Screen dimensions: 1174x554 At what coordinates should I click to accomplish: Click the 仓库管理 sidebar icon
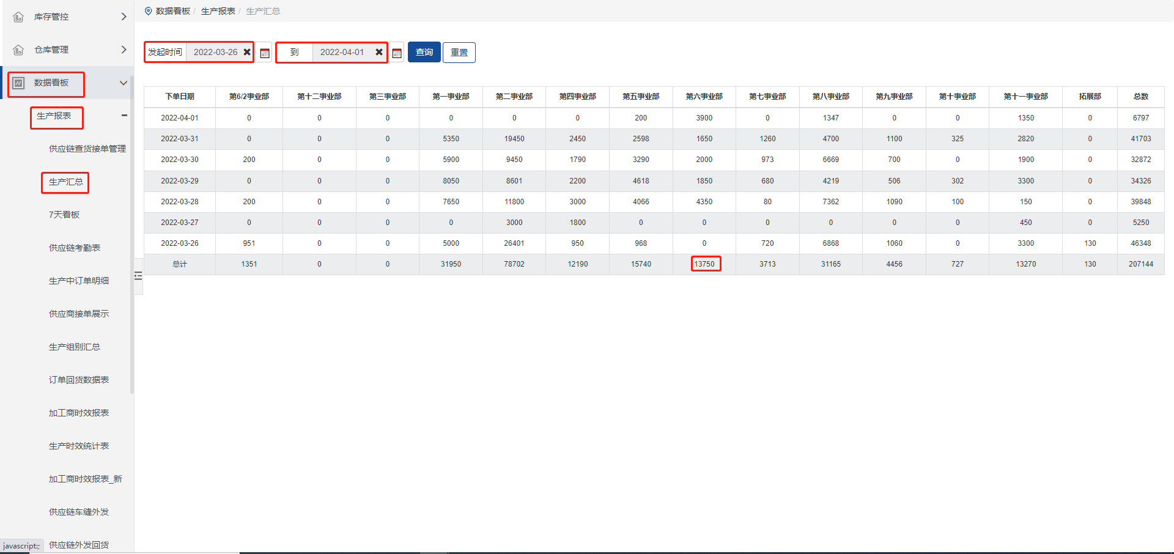18,50
